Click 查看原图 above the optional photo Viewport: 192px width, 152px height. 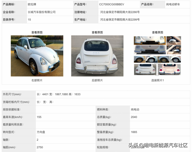coord(157,32)
